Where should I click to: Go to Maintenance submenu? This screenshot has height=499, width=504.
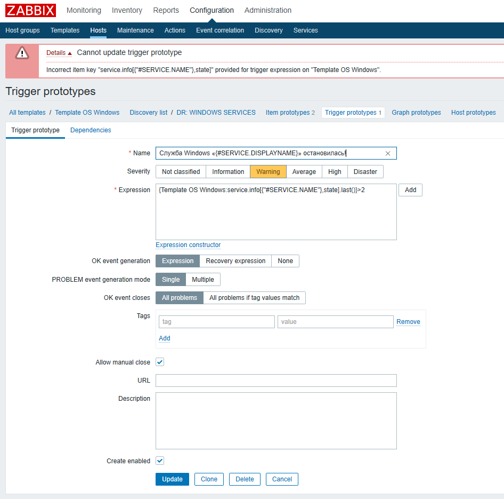click(135, 30)
